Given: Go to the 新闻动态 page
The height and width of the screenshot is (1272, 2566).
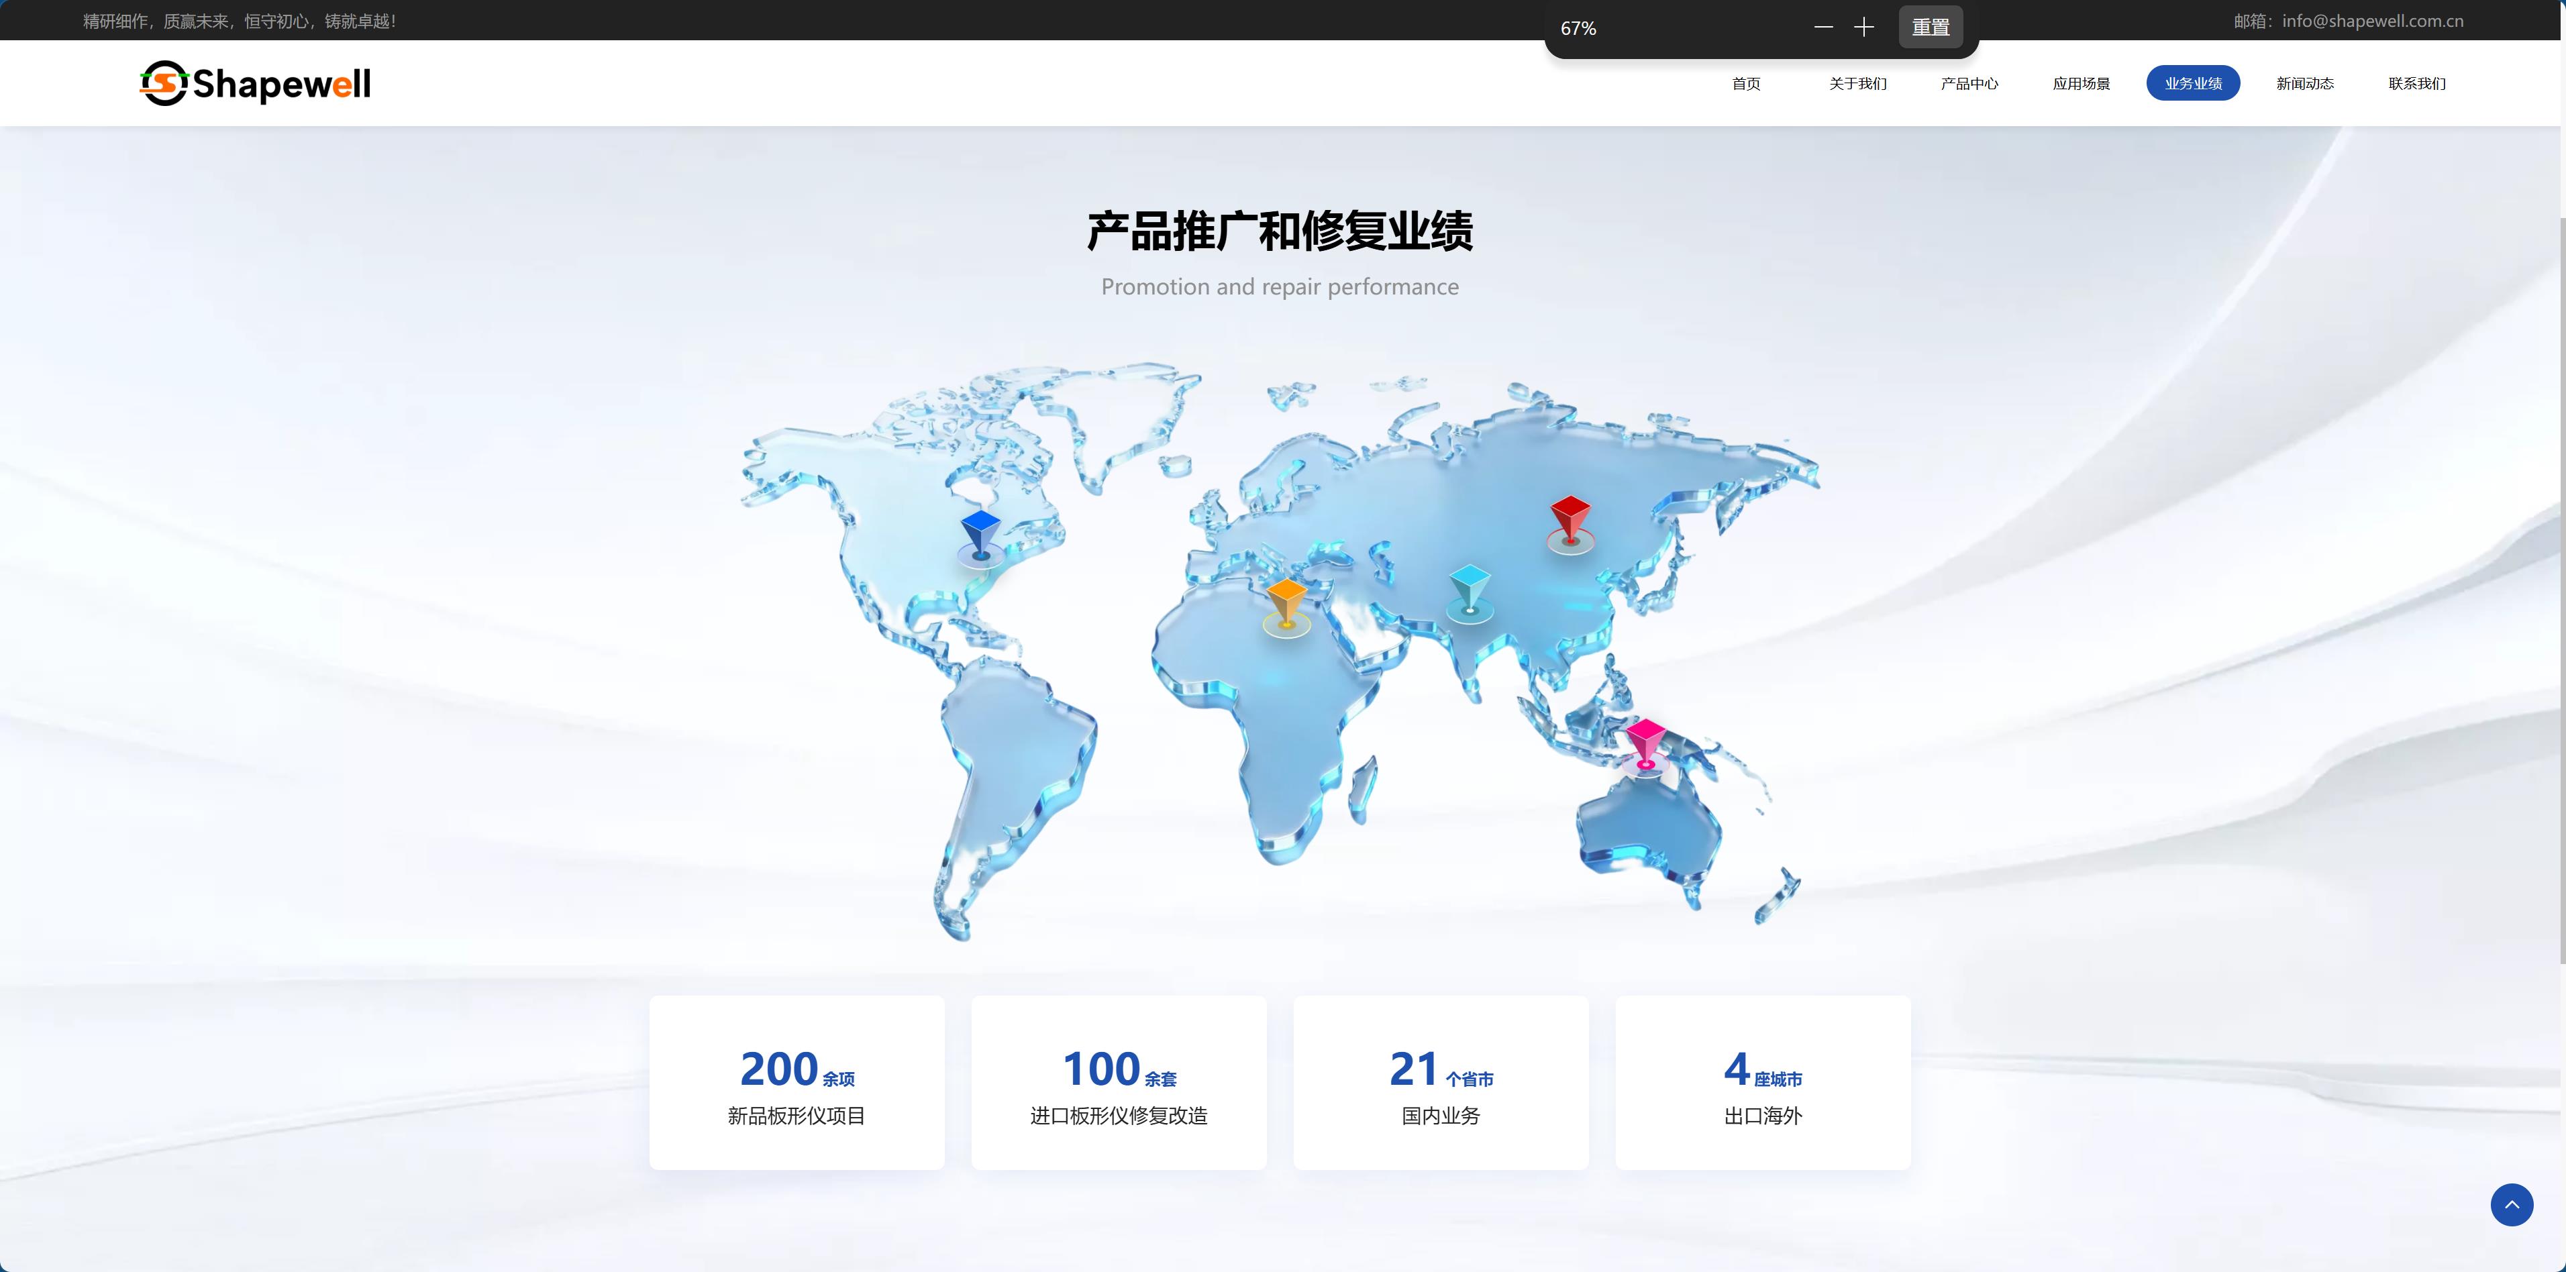Looking at the screenshot, I should point(2305,84).
